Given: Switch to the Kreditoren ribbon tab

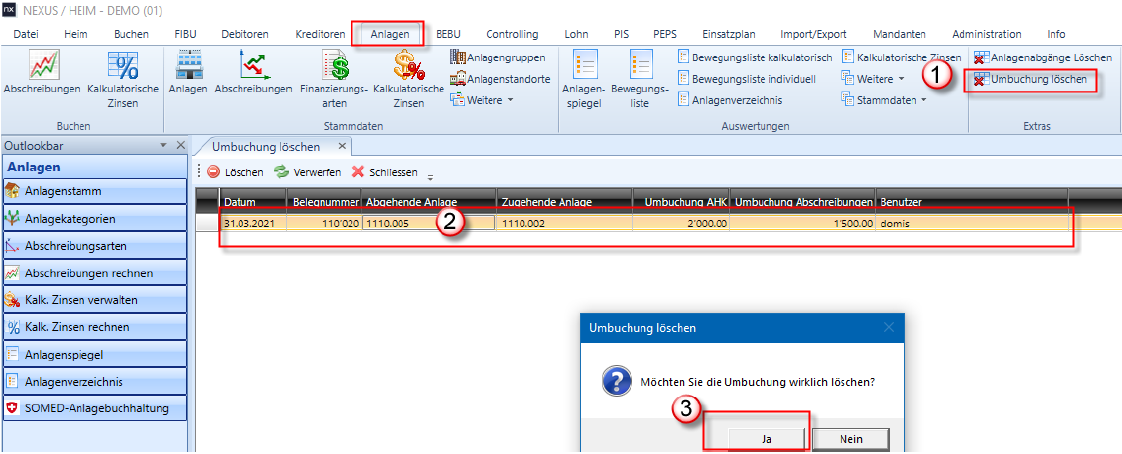Looking at the screenshot, I should pos(320,34).
